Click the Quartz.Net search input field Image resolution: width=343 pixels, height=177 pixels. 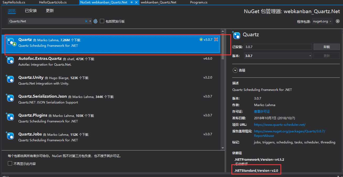pyautogui.click(x=46, y=21)
